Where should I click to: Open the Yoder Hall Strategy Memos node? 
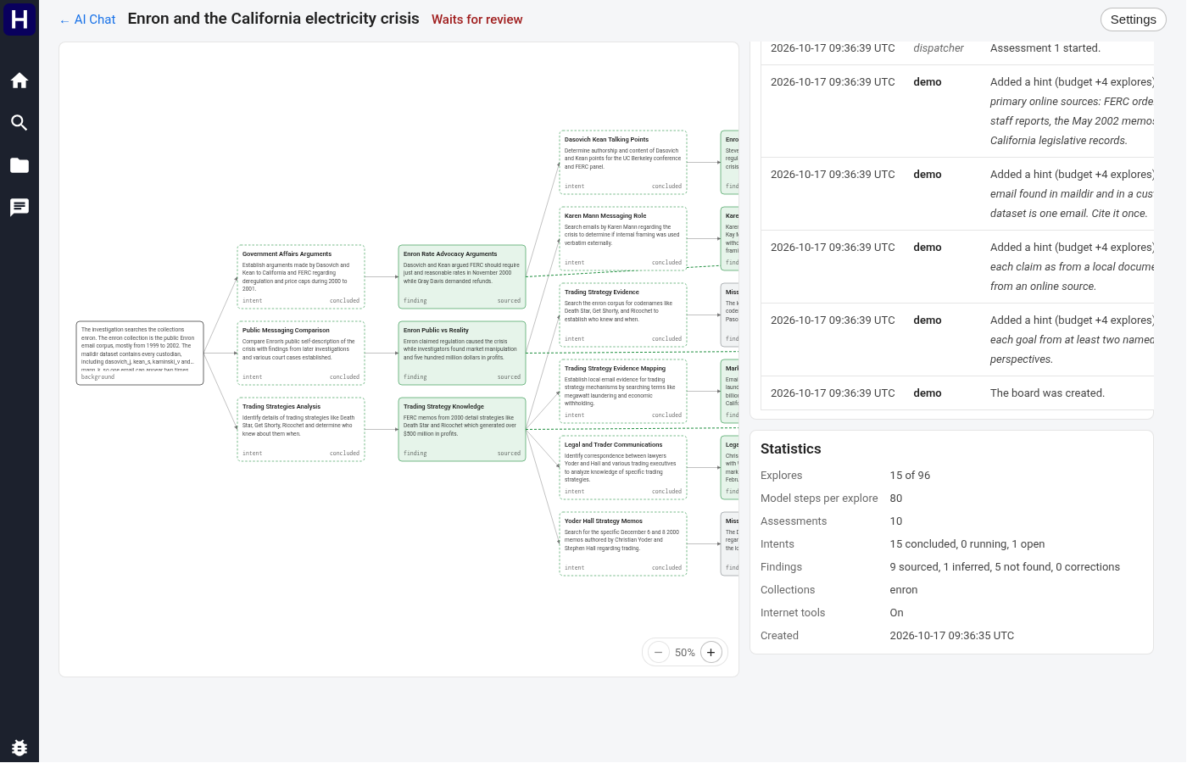tap(623, 543)
